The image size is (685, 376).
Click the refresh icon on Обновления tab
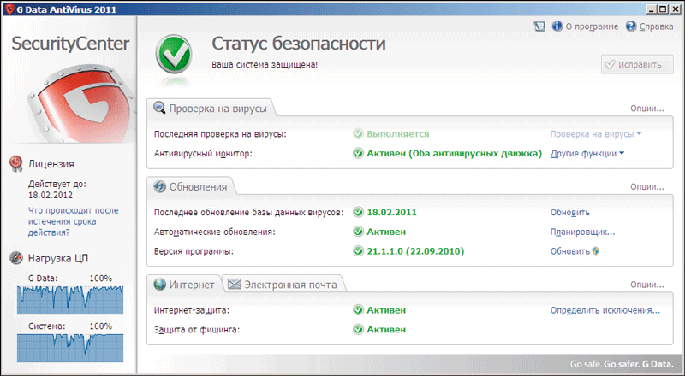(x=159, y=186)
